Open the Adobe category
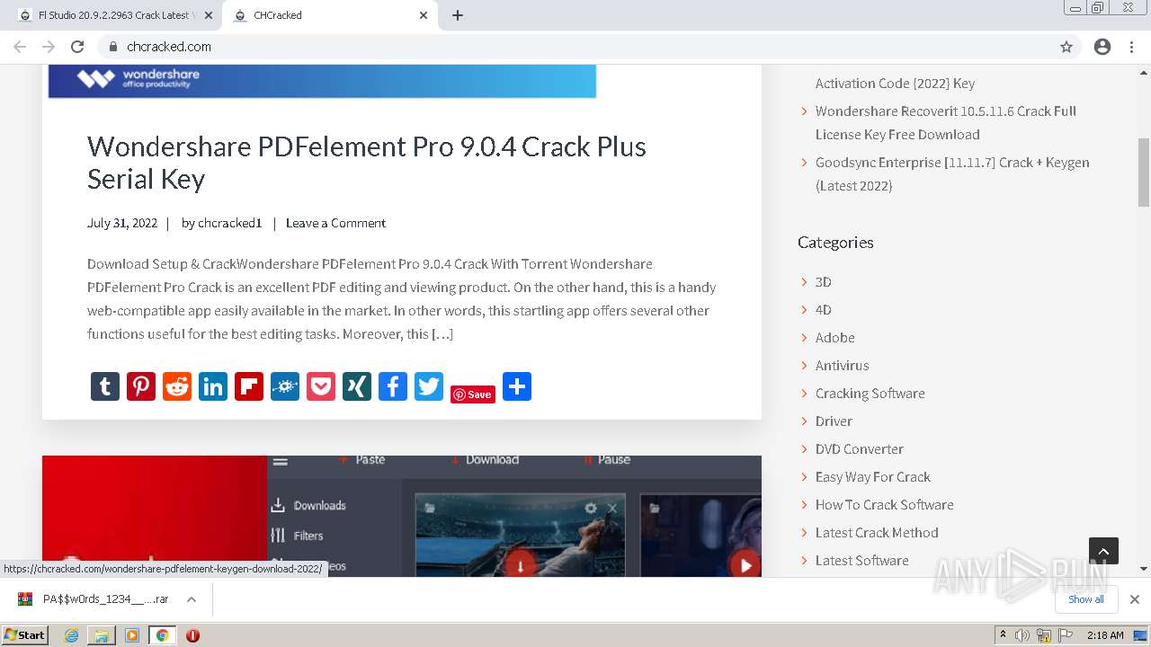 pos(835,338)
